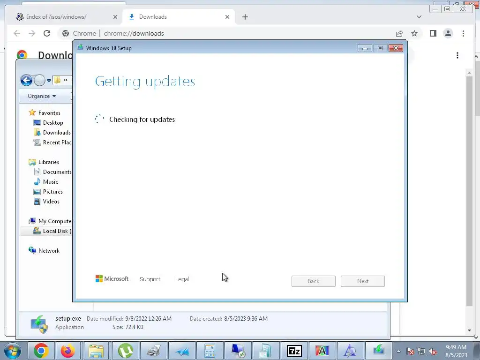Viewport: 480px width, 360px height.
Task: Click Chrome share page icon
Action: coord(399,33)
